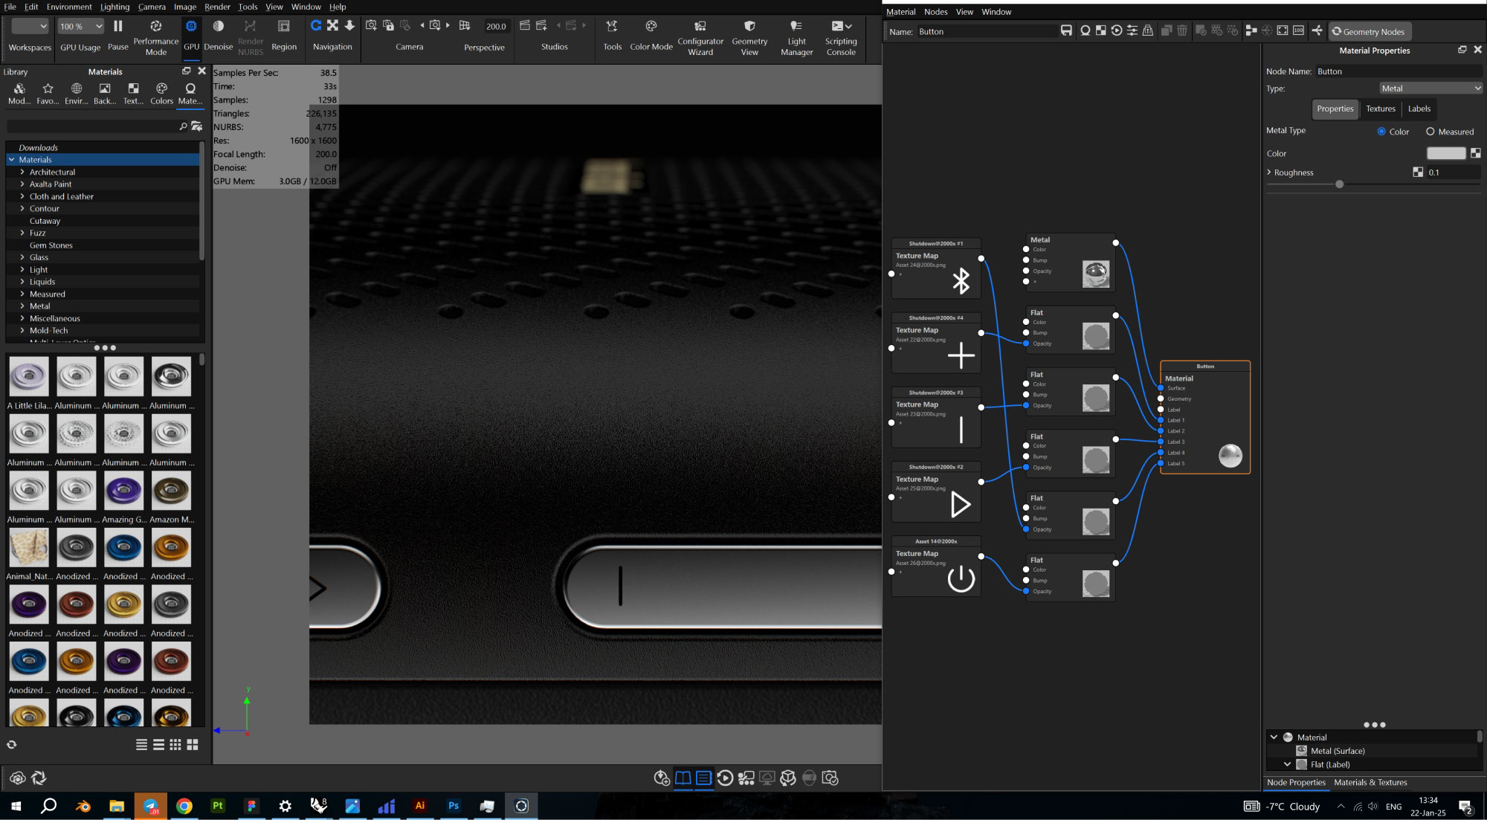Screen dimensions: 1487x820
Task: Open the material Type dropdown
Action: tap(1430, 88)
